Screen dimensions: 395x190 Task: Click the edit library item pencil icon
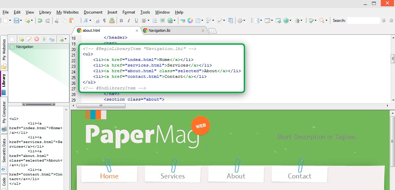(x=29, y=39)
